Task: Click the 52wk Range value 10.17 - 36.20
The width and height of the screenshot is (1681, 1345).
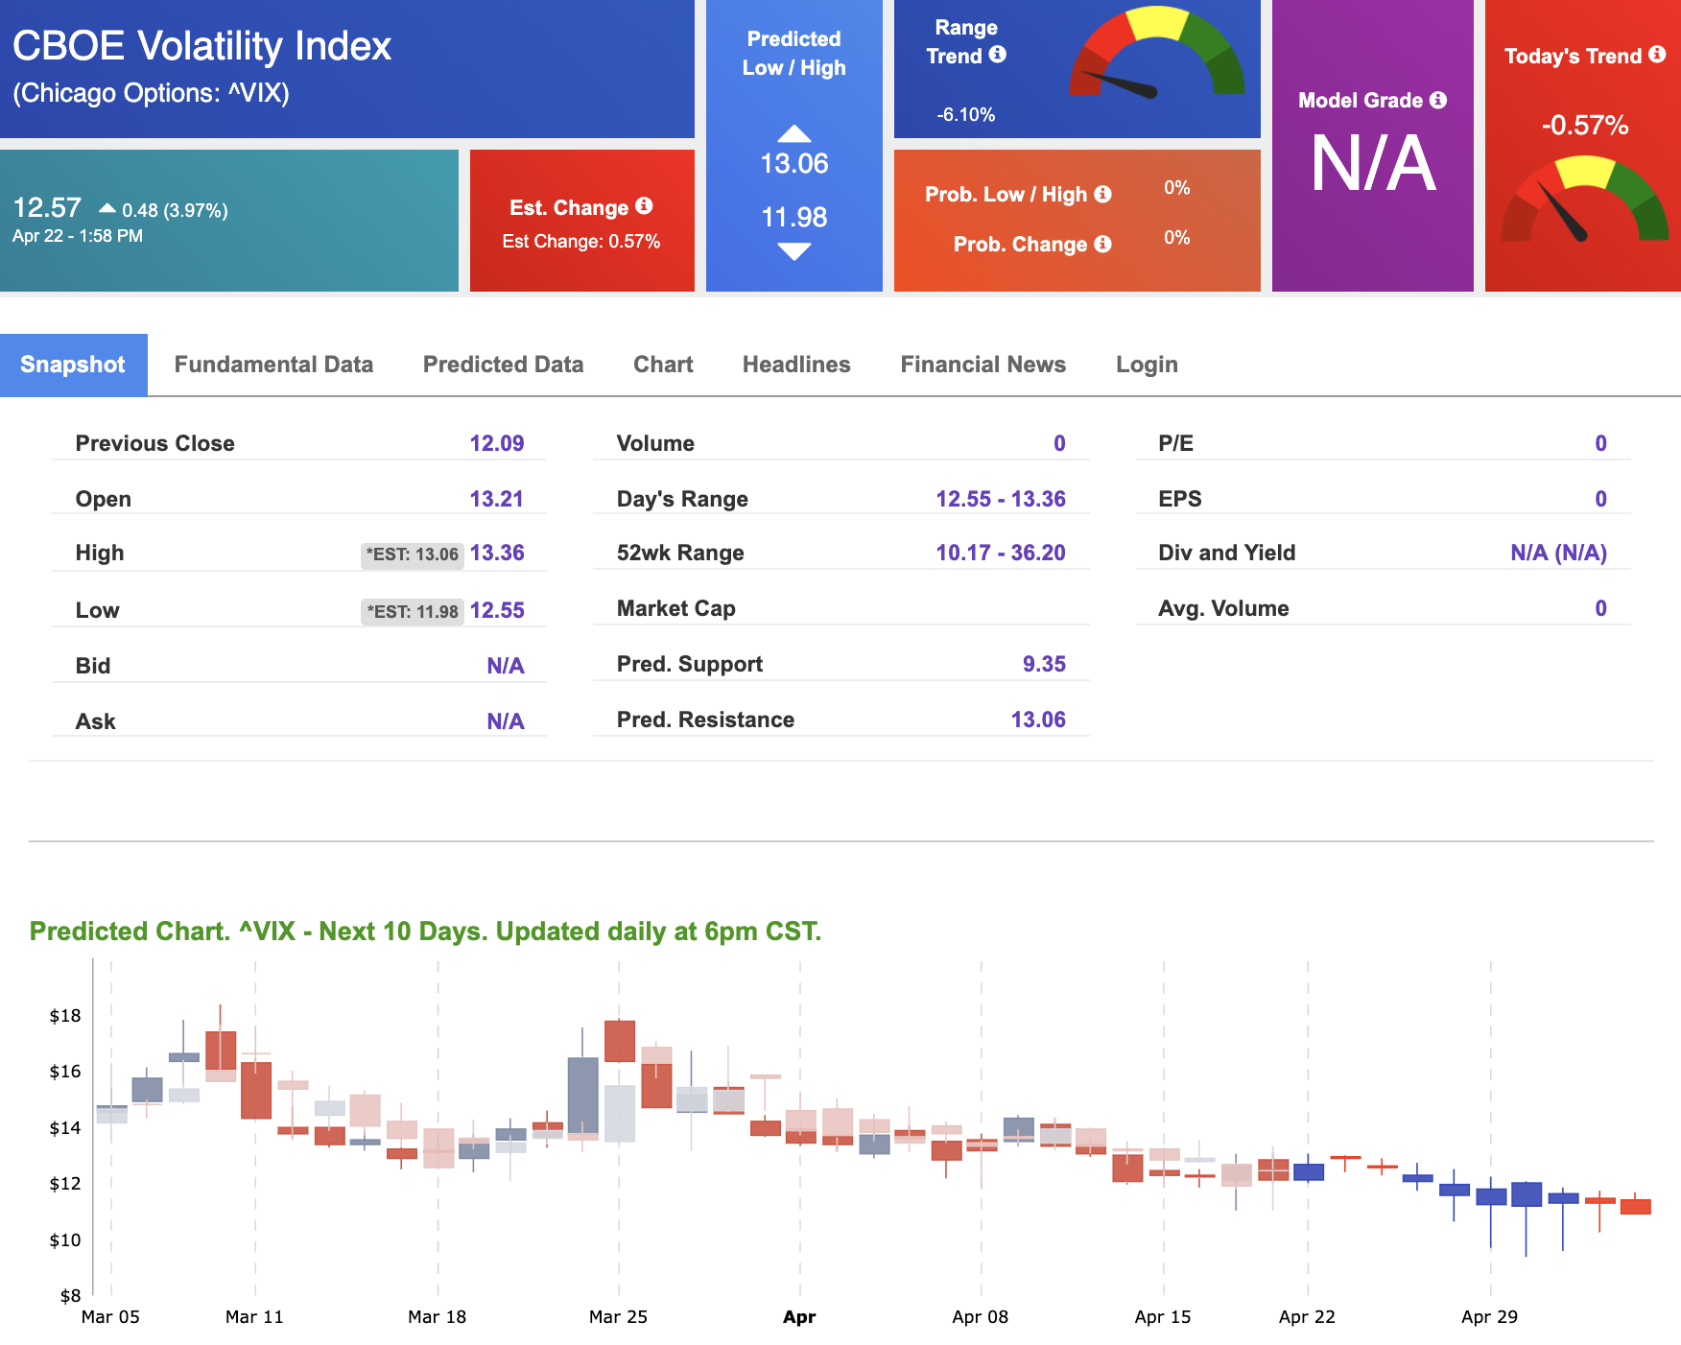Action: point(1001,553)
